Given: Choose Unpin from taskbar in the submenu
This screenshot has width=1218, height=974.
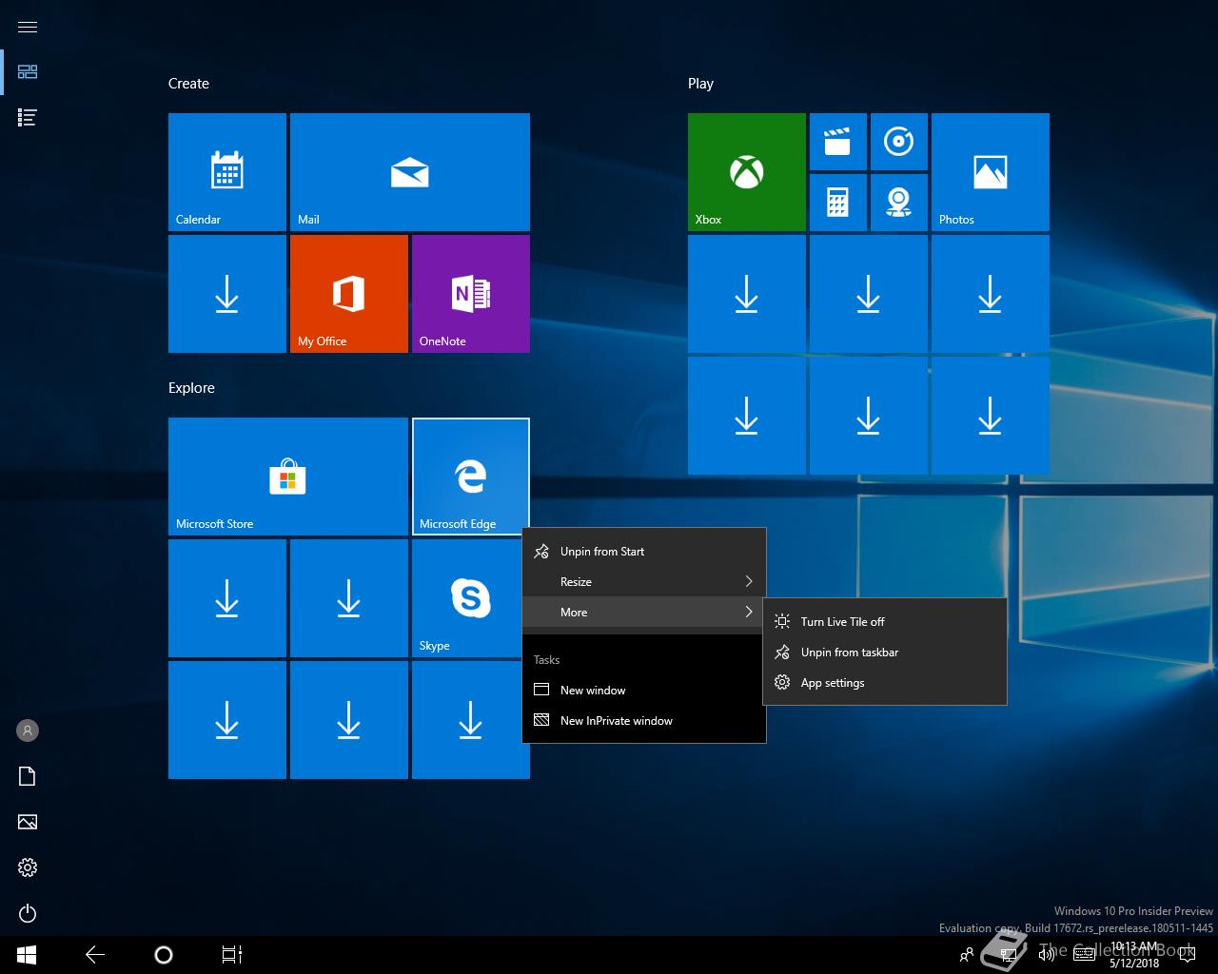Looking at the screenshot, I should [x=885, y=653].
